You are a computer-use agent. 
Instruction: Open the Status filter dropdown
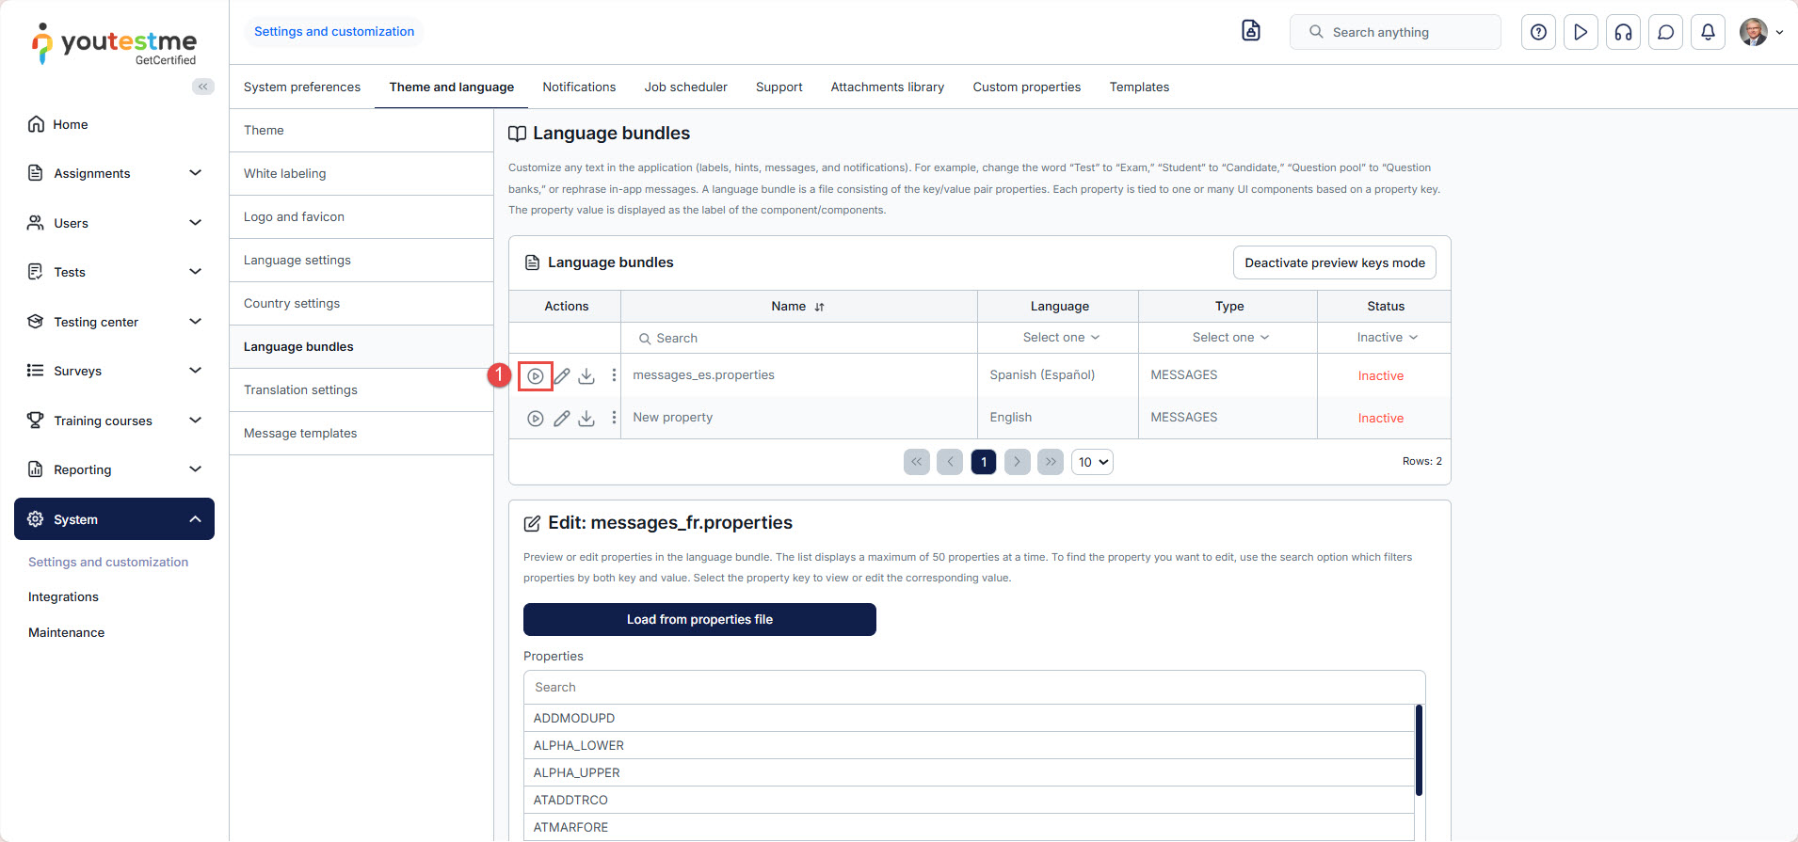point(1386,338)
